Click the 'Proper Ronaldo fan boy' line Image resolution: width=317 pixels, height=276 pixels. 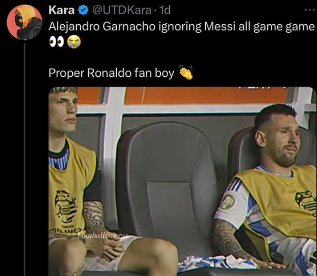[111, 73]
